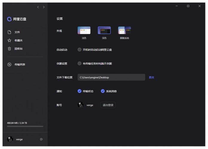This screenshot has width=208, height=149.
Task: Click the 阿里云盘 logo icon
Action: tap(9, 19)
